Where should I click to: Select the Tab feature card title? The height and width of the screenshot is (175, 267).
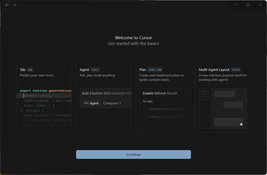(22, 70)
